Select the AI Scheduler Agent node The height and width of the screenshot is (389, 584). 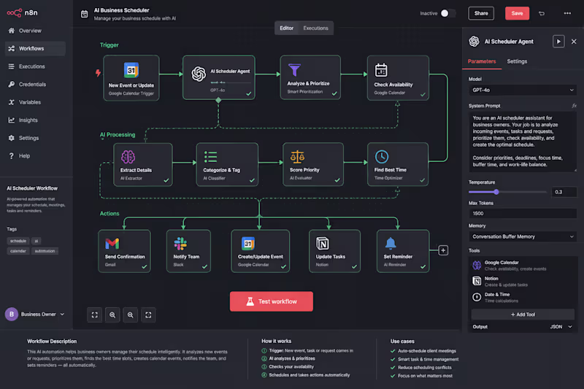tap(219, 77)
